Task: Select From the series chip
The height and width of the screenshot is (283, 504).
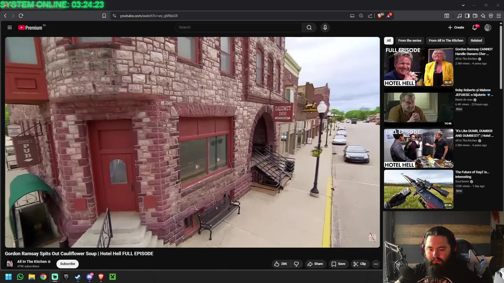Action: point(409,40)
